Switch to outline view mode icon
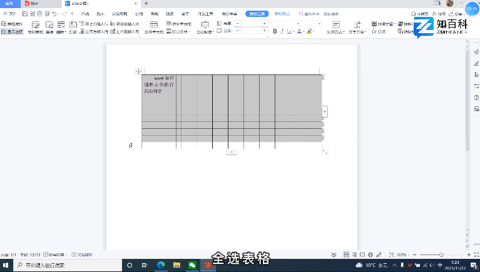The width and height of the screenshot is (480, 272). coord(354,254)
